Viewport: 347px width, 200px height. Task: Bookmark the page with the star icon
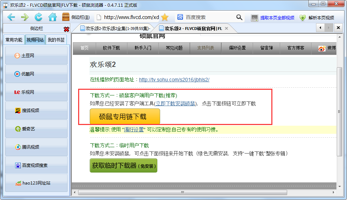(x=165, y=17)
